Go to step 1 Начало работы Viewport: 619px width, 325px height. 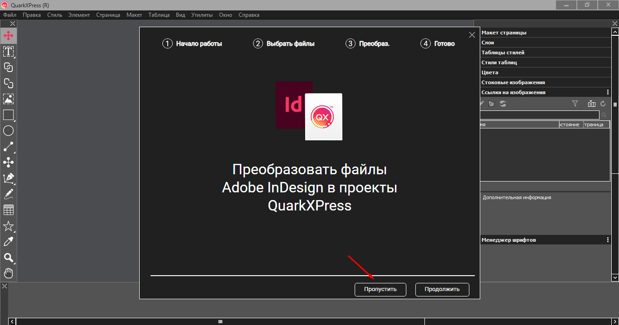192,43
